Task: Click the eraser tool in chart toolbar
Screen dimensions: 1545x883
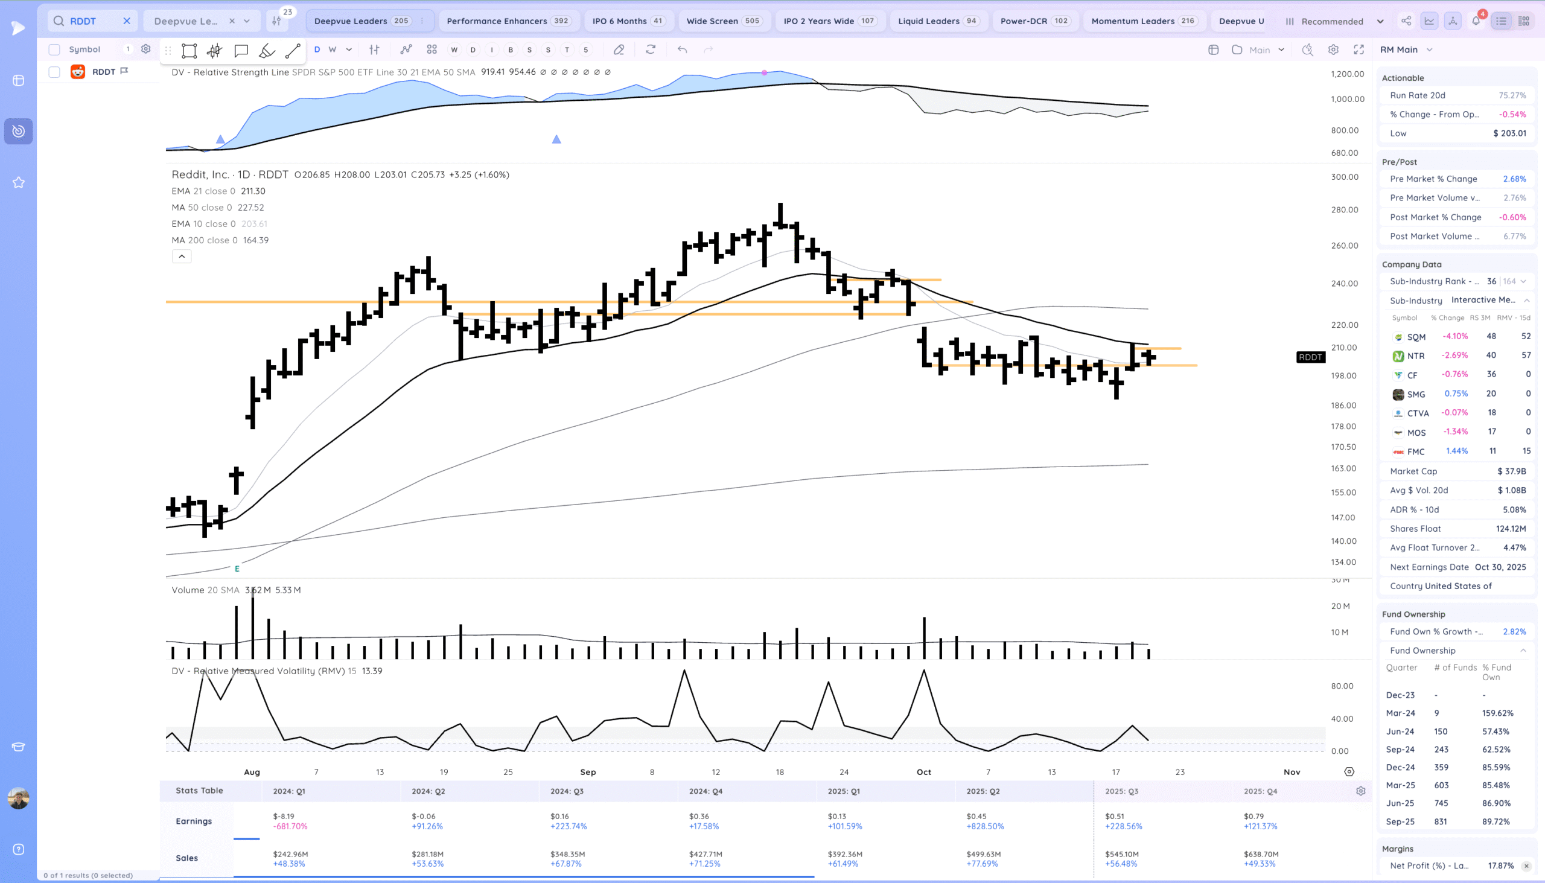Action: click(619, 49)
